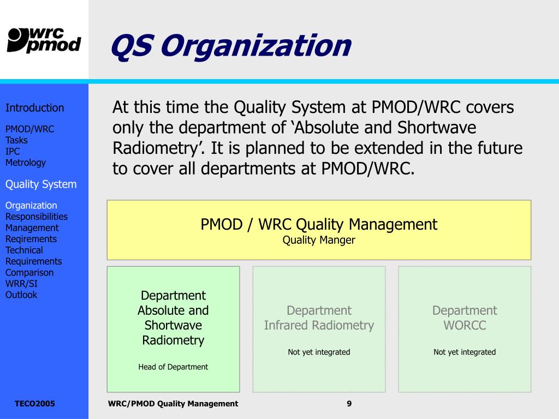Click the slide number 9

click(349, 404)
